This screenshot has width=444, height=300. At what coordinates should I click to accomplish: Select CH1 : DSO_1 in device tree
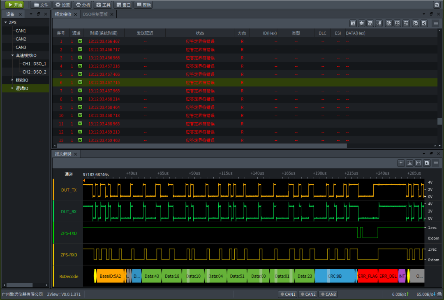point(34,64)
